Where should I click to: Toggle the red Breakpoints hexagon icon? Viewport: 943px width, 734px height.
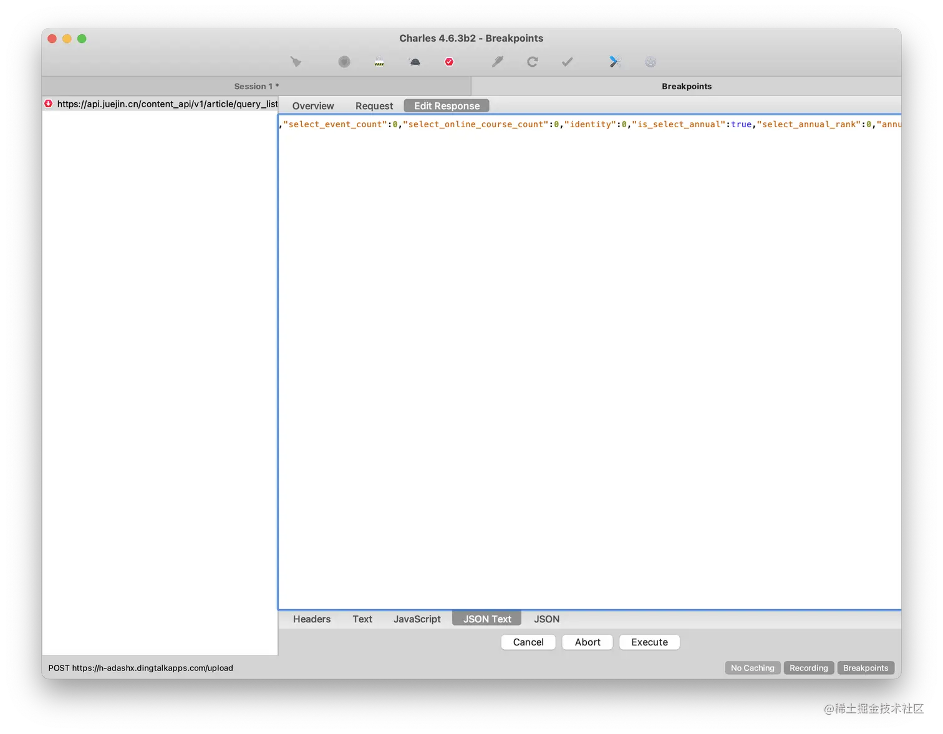coord(449,62)
